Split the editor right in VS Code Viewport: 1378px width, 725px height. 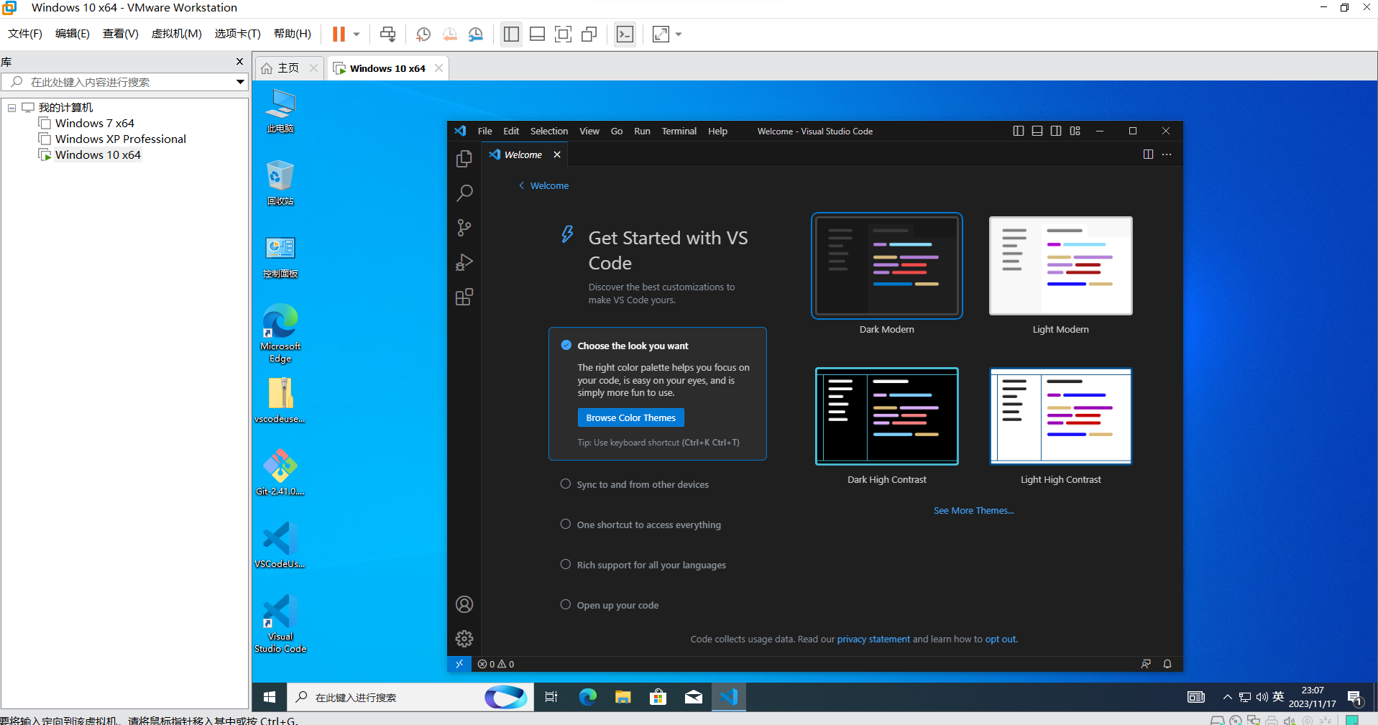click(x=1148, y=154)
